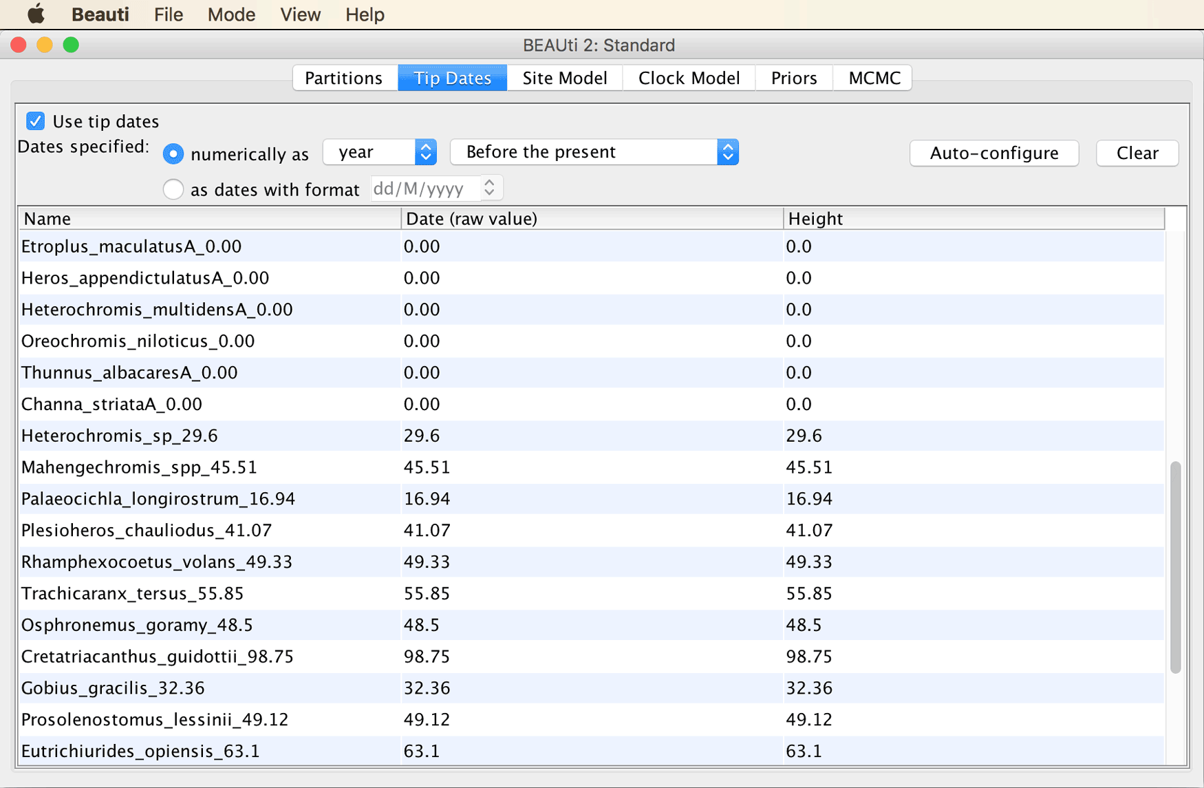Select row Heterochromis_sp_29.6

[x=592, y=436]
